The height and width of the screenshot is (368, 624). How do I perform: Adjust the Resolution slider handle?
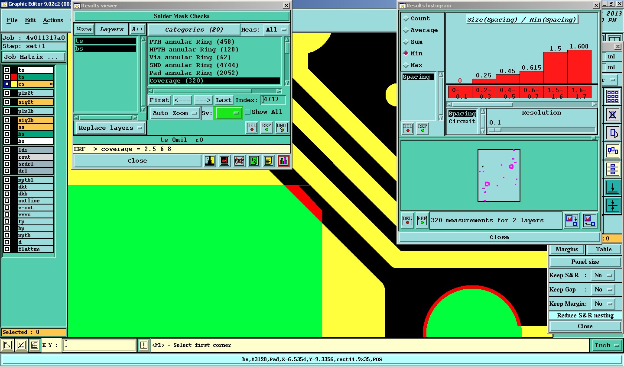coord(495,130)
